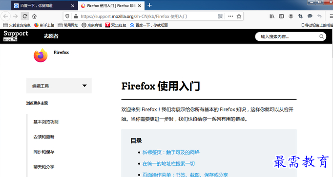Image resolution: width=333 pixels, height=177 pixels.
Task: Go back using the back arrow
Action: 6,16
